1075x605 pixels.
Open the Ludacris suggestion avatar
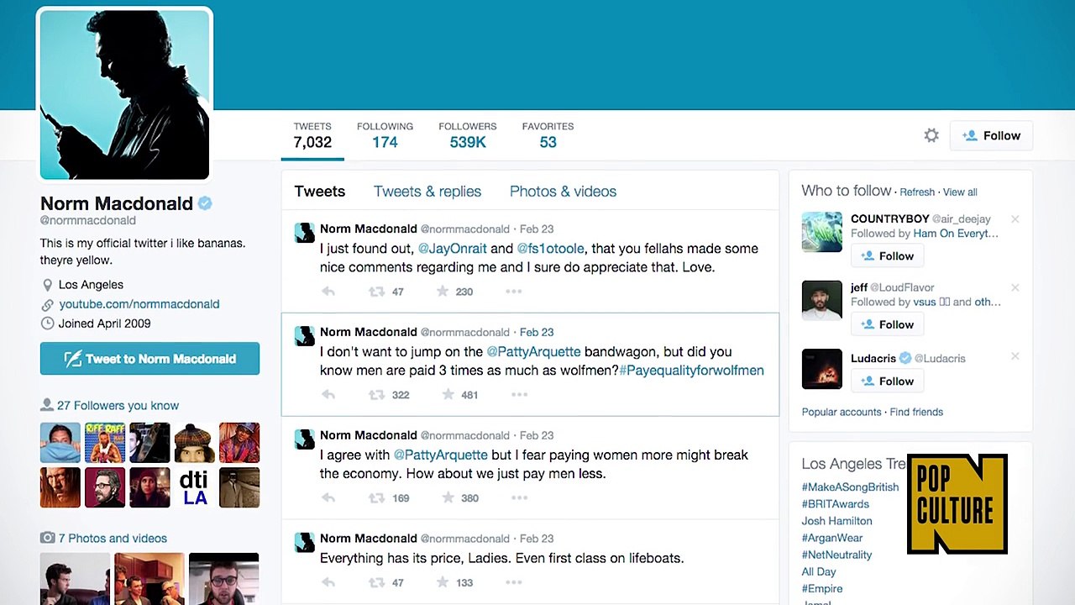[x=822, y=369]
